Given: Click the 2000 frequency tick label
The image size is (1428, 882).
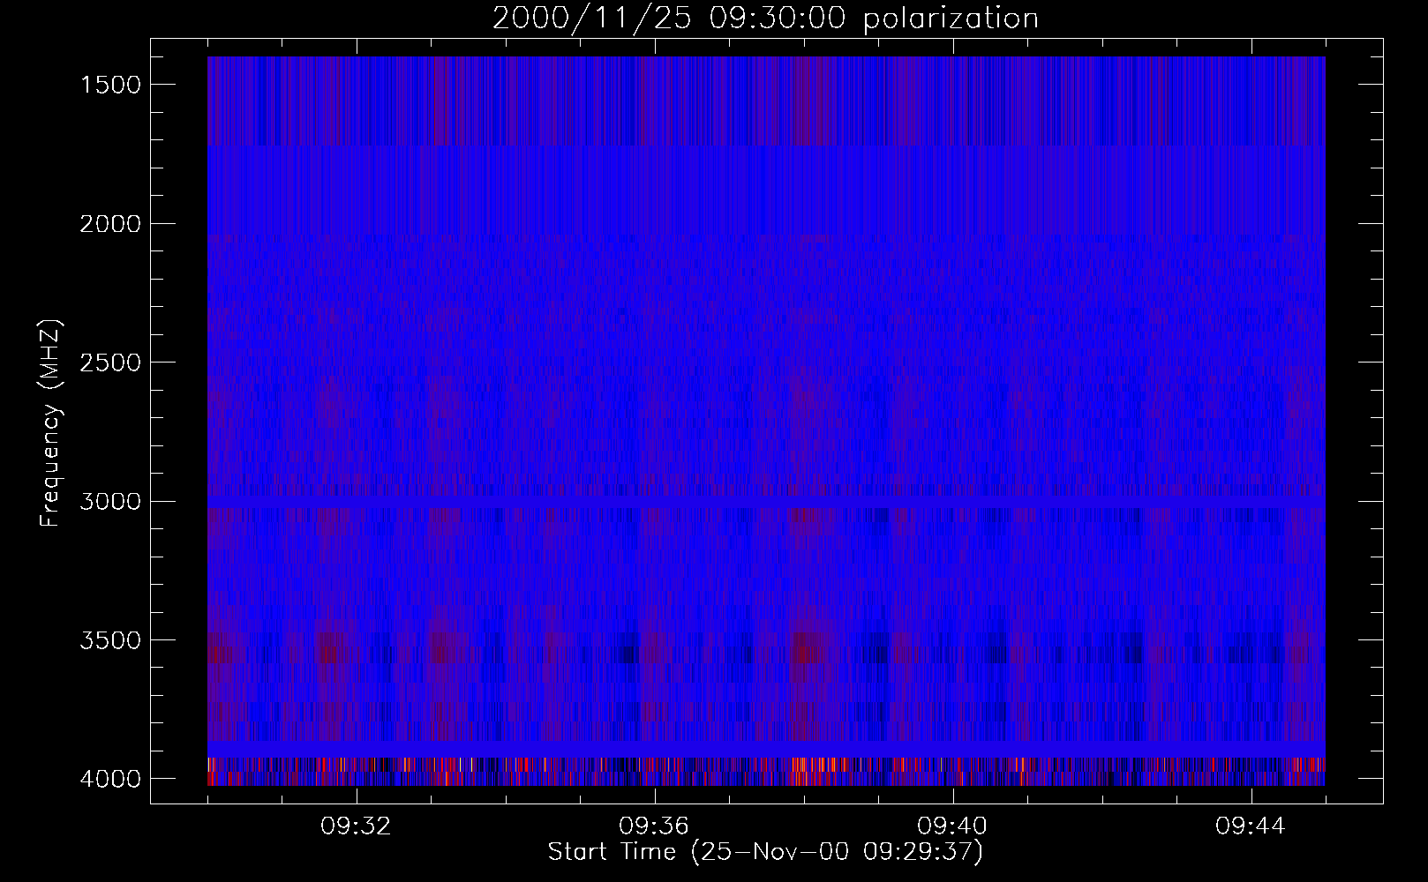Looking at the screenshot, I should tap(110, 224).
